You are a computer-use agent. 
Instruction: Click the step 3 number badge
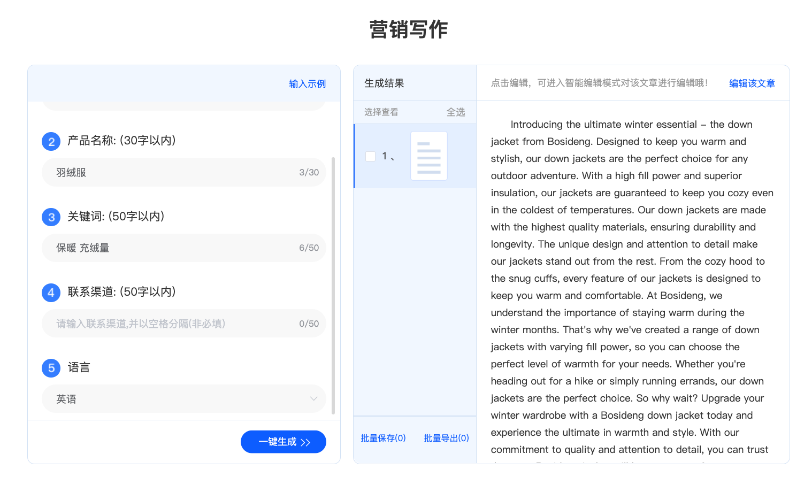(51, 217)
